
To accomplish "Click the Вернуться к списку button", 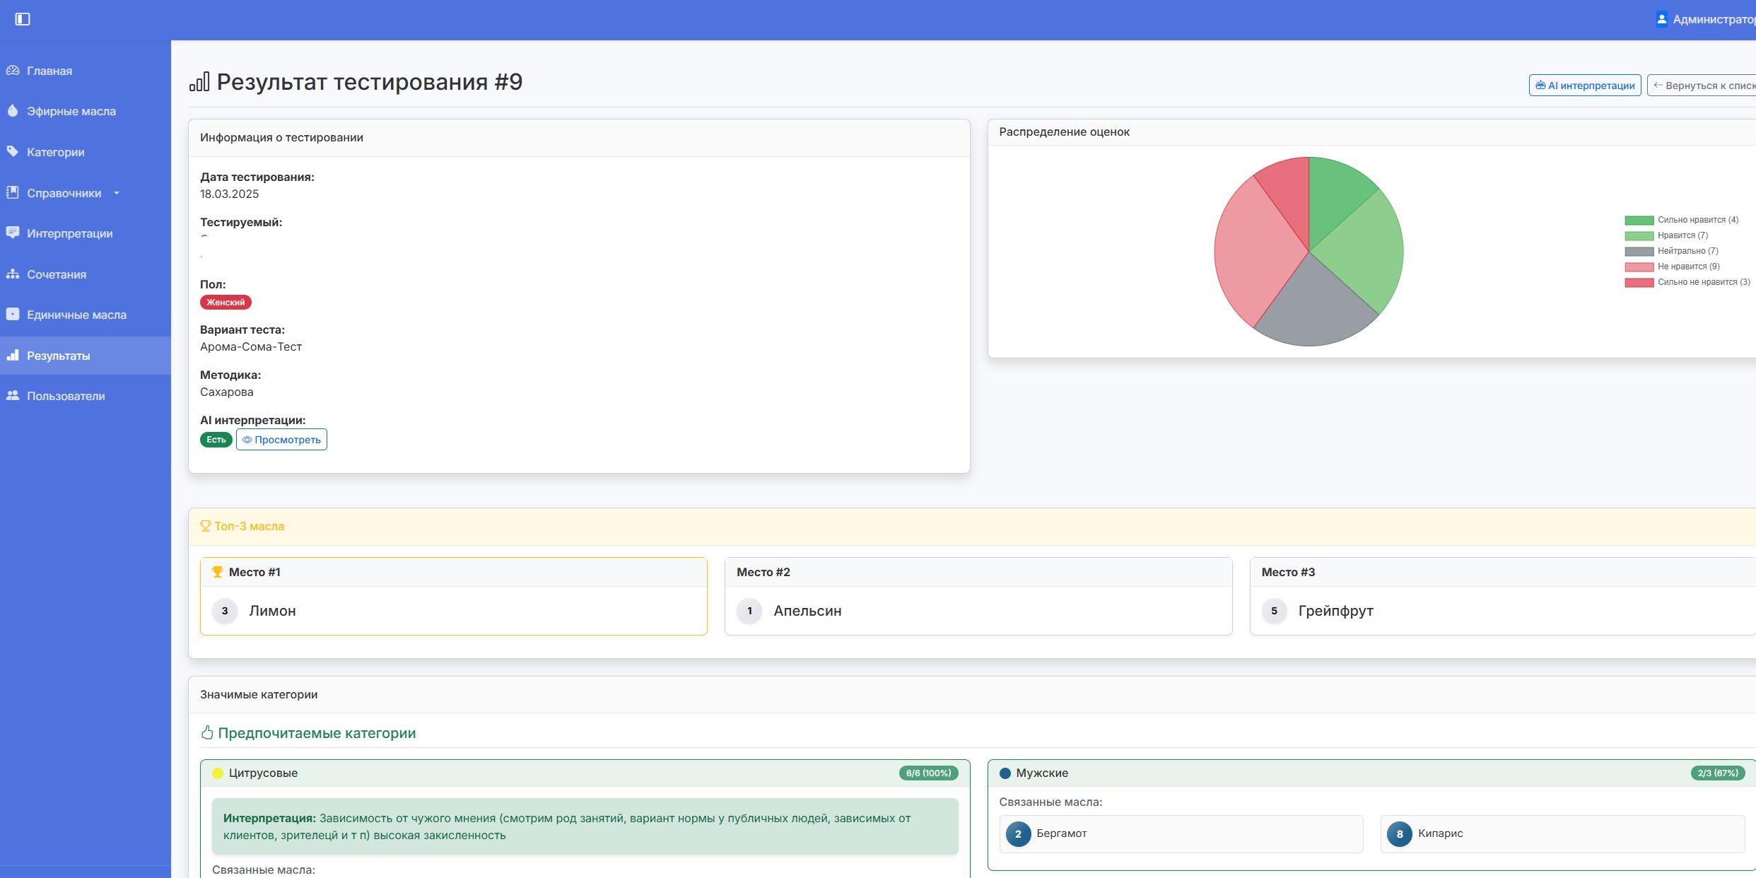I will (1704, 86).
